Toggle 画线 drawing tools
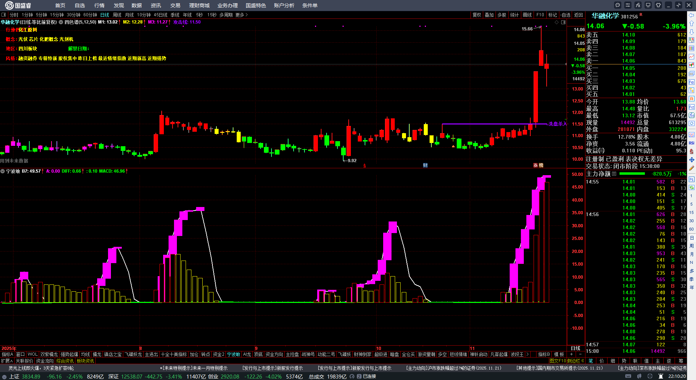The width and height of the screenshot is (696, 380). (x=527, y=15)
